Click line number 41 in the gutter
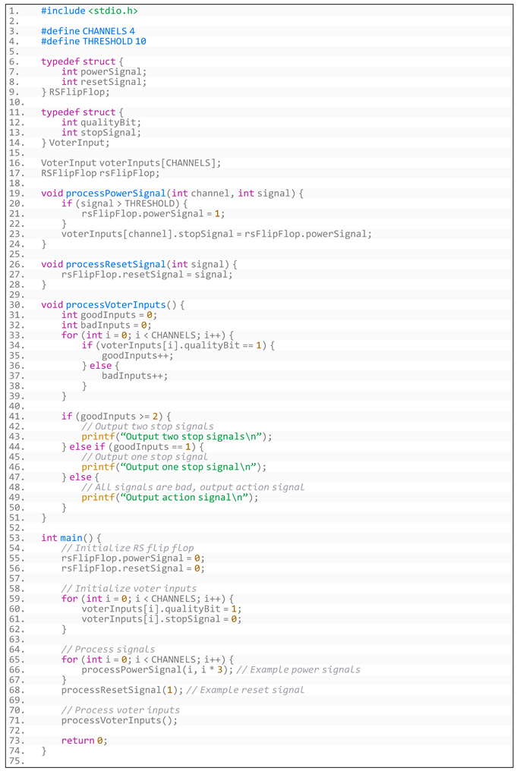Viewport: 517px width, 771px height. coord(15,416)
